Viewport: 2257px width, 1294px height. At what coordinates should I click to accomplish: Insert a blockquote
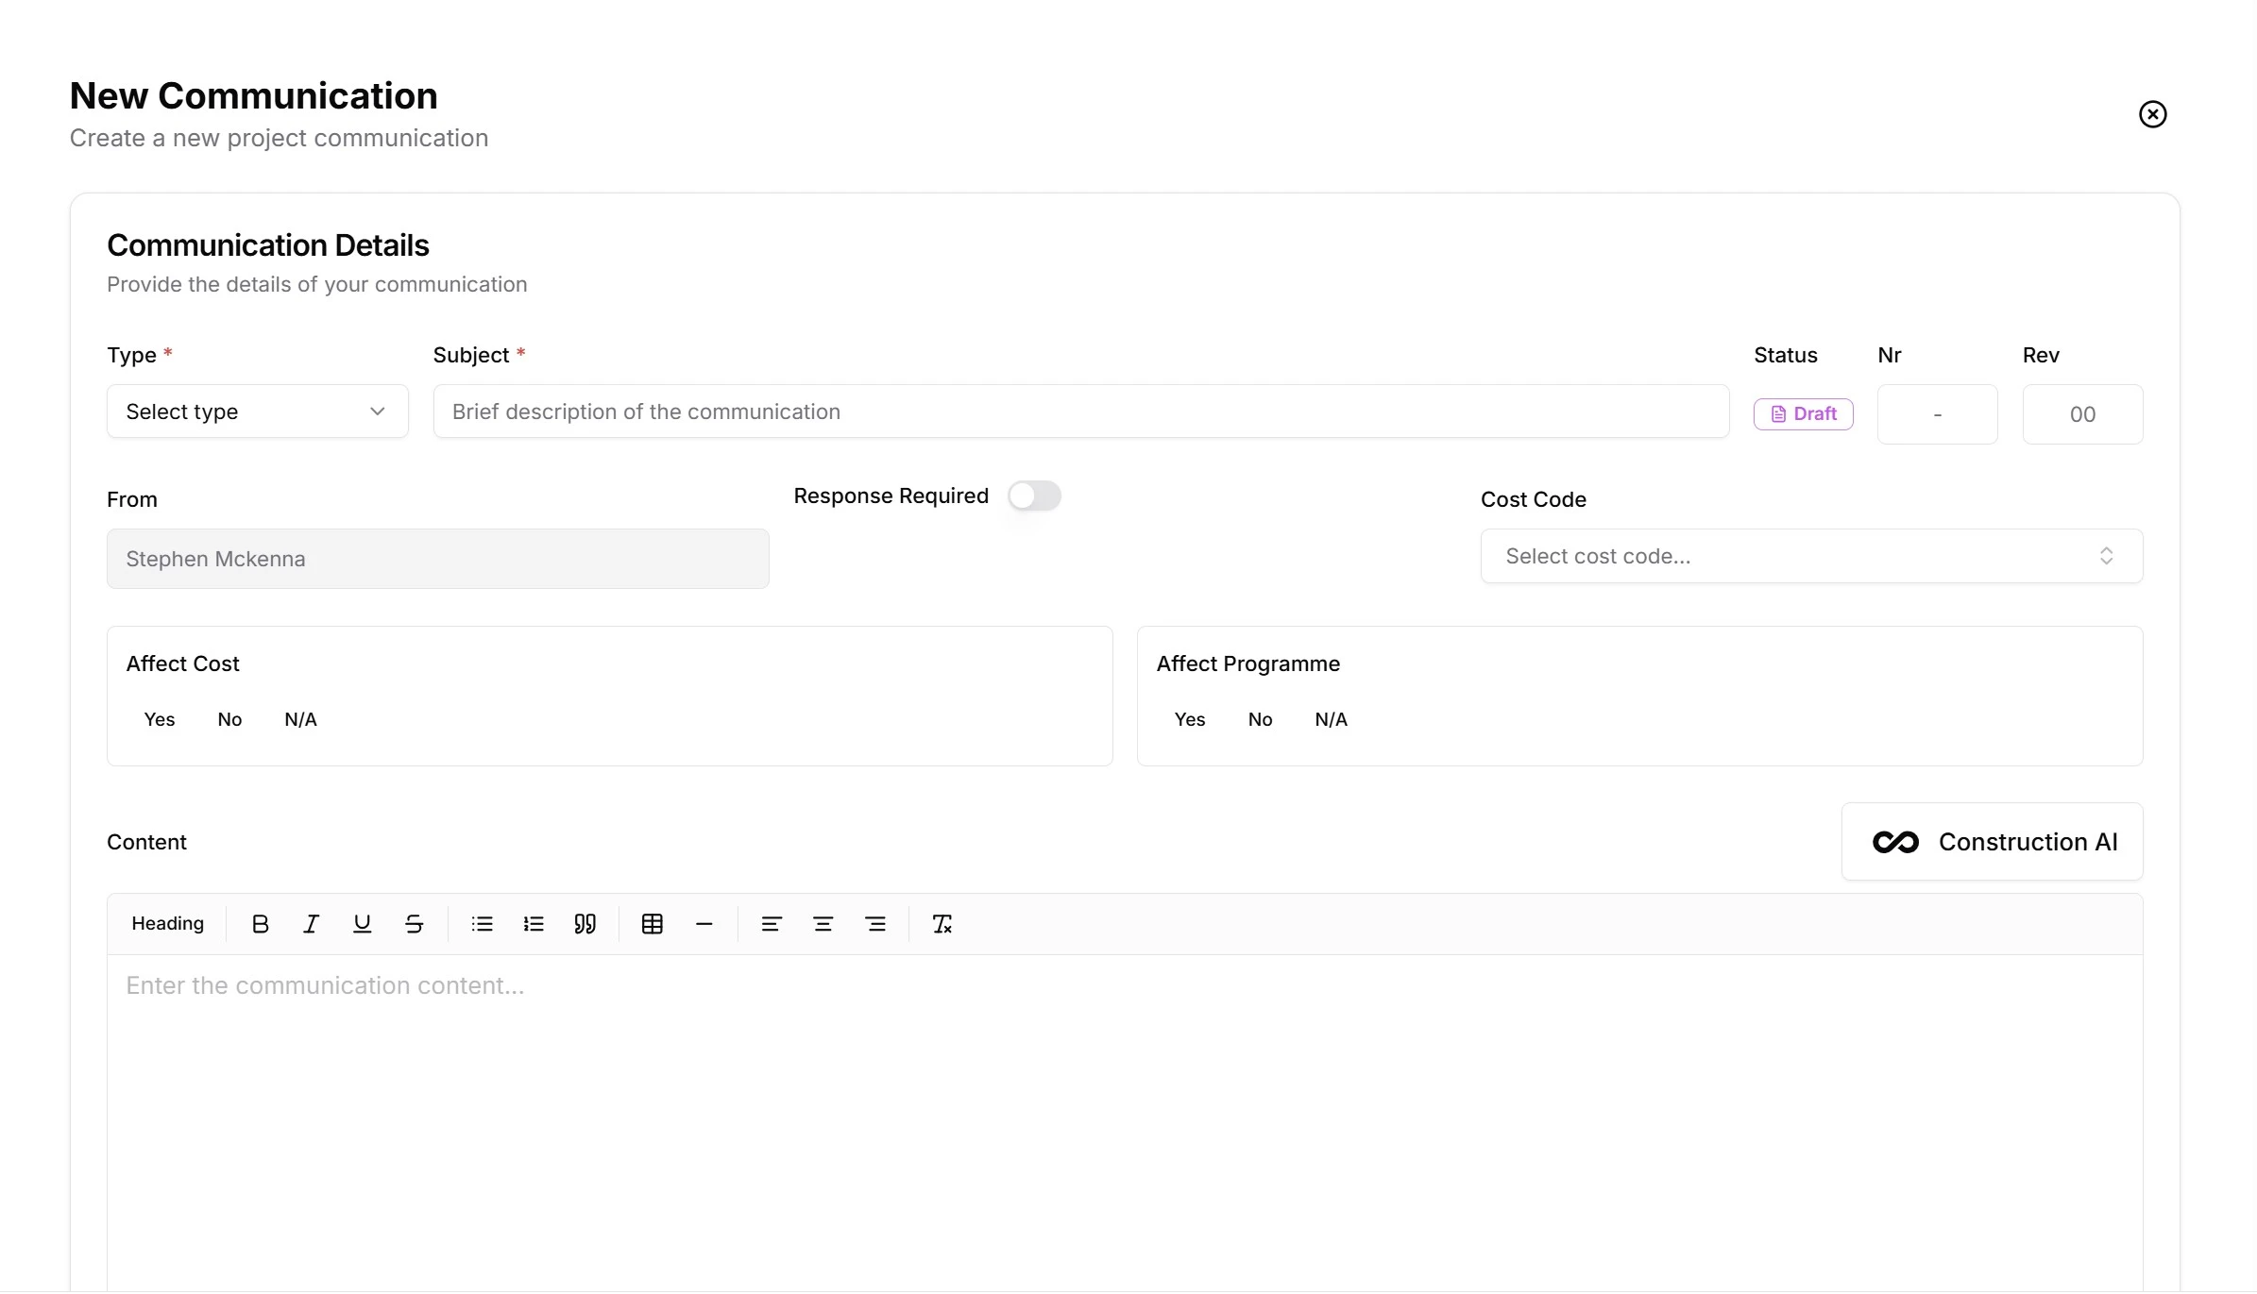(x=585, y=923)
